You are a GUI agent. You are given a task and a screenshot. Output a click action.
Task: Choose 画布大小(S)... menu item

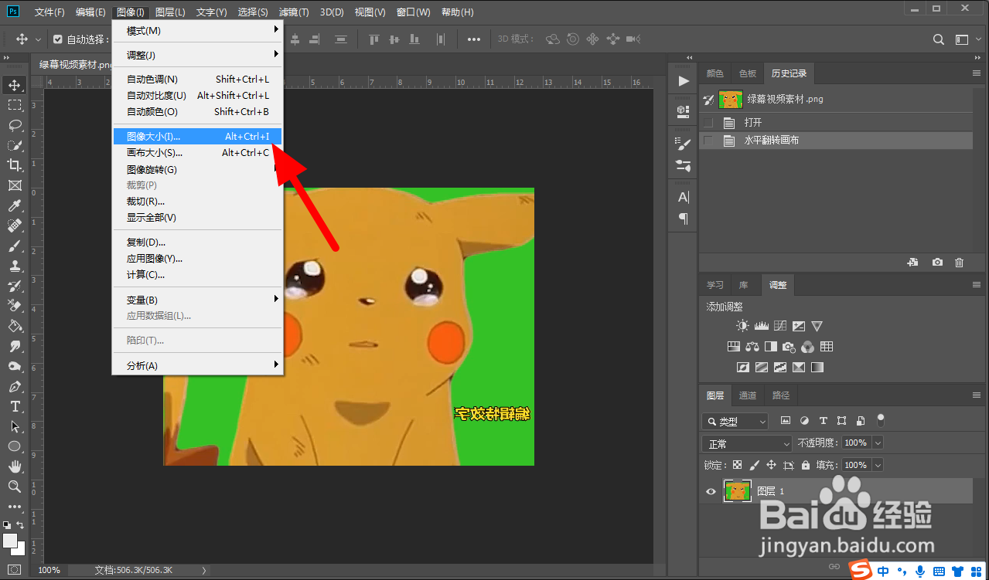coord(197,153)
